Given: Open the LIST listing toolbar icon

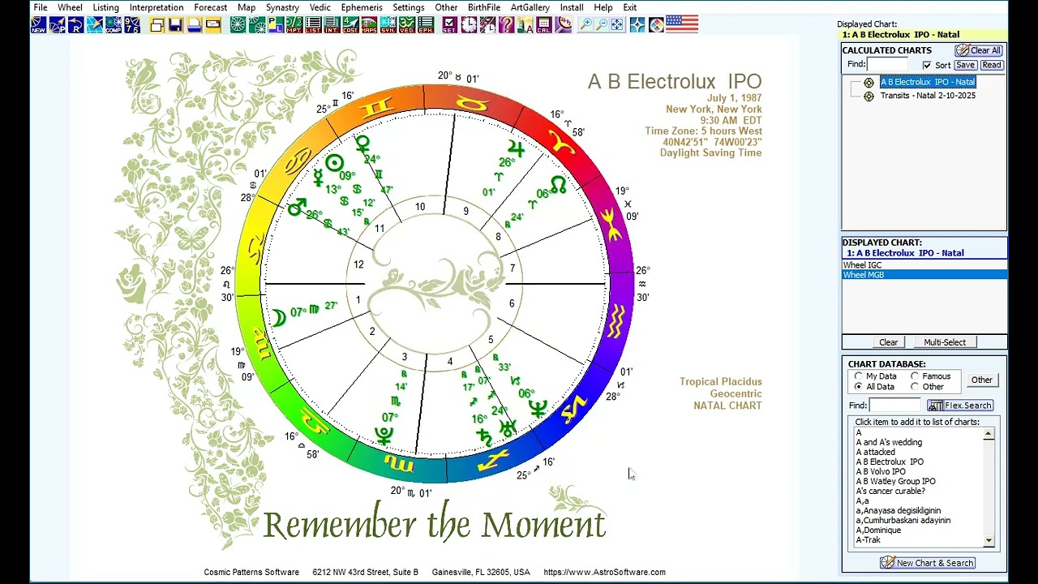Looking at the screenshot, I should click(313, 25).
